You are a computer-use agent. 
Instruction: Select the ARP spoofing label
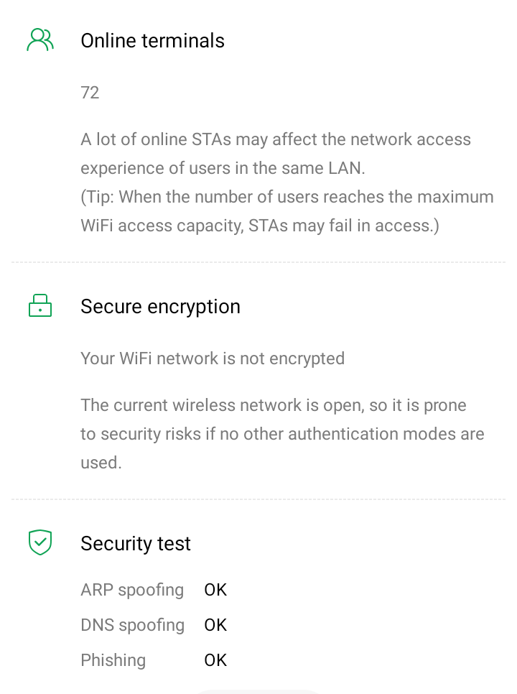(132, 590)
